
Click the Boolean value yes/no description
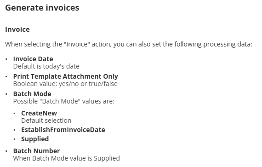pos(65,84)
